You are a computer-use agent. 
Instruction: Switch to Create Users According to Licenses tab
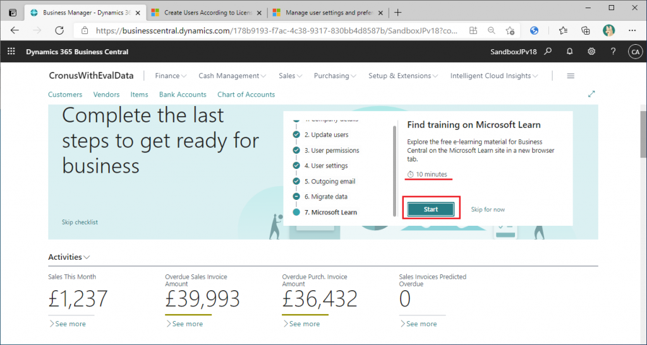[207, 13]
